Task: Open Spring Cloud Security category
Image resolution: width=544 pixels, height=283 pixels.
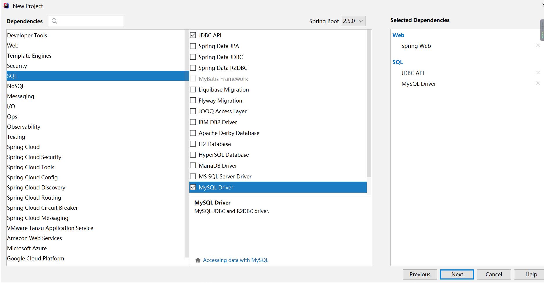Action: pyautogui.click(x=96, y=157)
